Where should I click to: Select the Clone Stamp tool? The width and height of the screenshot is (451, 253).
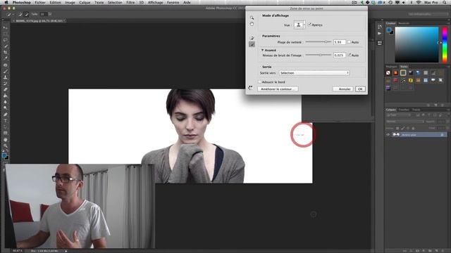click(x=5, y=77)
